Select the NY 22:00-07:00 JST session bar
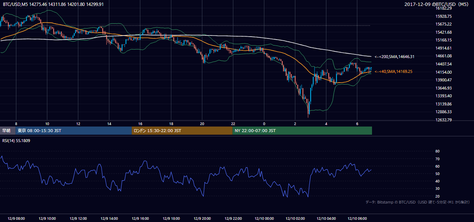Screen dimensions: 474x222 (x=302, y=131)
